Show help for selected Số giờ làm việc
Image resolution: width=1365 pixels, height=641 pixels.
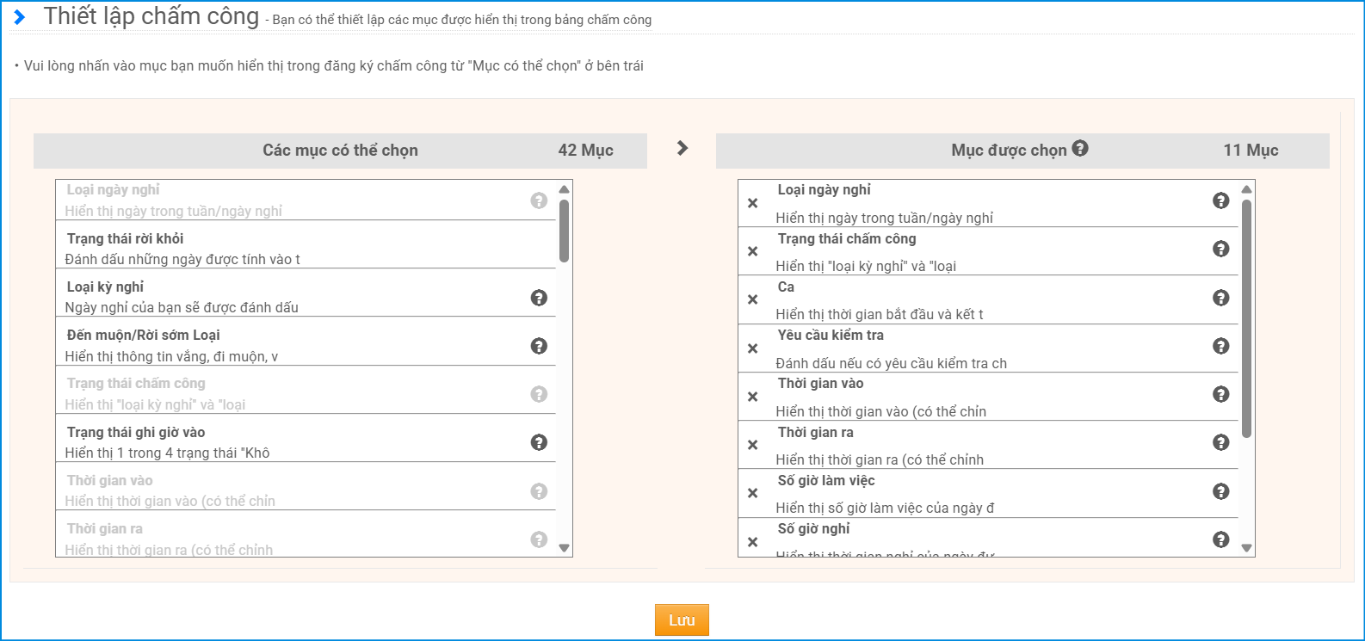click(1220, 491)
